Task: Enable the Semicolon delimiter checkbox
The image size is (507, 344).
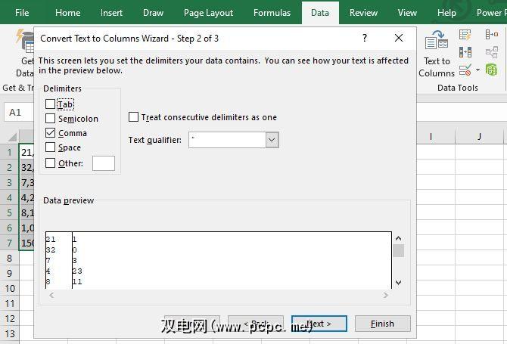Action: click(x=50, y=119)
